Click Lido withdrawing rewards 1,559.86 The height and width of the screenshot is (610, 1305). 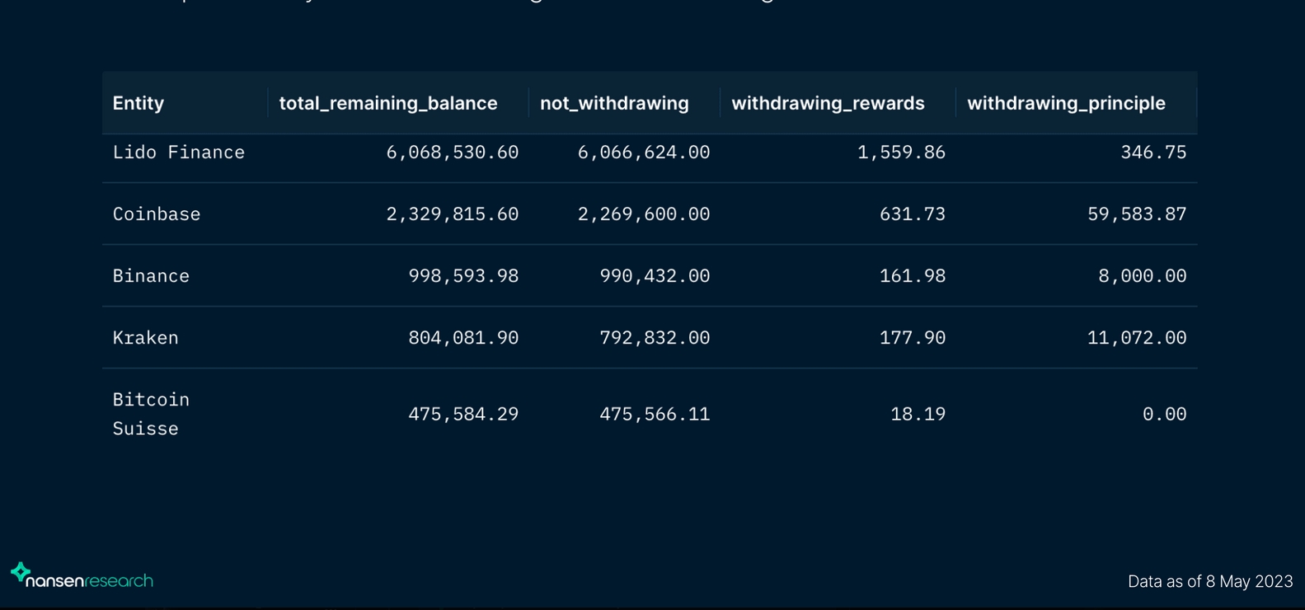pos(901,152)
